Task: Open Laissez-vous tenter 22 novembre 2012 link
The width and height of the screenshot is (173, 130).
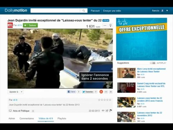Action: (x=150, y=114)
